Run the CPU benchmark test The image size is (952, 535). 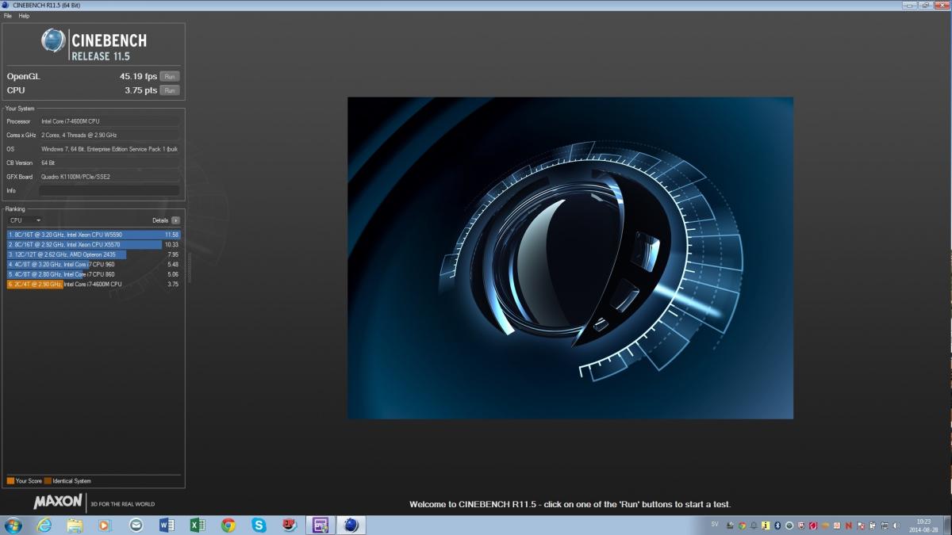170,90
